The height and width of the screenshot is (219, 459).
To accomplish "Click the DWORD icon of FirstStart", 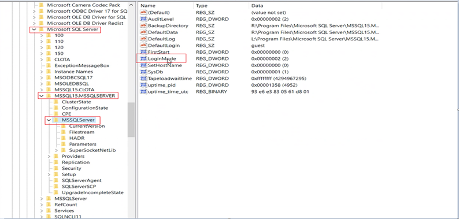I will [x=143, y=52].
